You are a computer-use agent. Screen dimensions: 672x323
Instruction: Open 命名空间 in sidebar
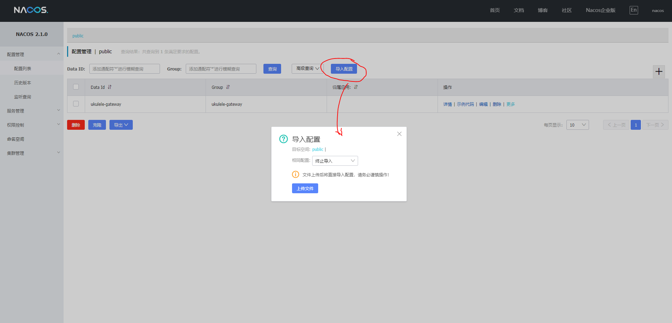pos(16,139)
